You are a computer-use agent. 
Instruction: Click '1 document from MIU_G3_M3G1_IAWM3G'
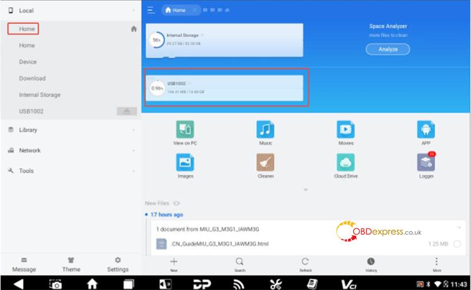(208, 229)
